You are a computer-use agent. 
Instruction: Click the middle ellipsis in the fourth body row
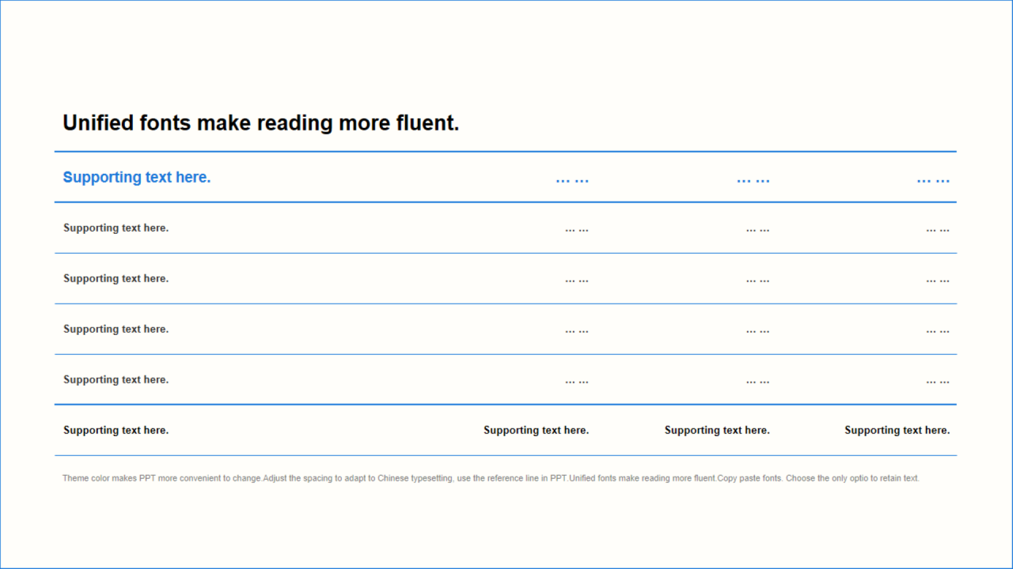(757, 381)
